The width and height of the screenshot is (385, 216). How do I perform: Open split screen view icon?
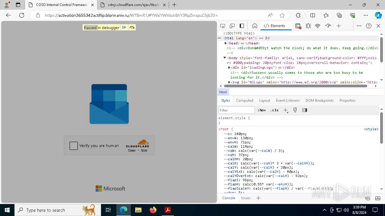[x=313, y=15]
